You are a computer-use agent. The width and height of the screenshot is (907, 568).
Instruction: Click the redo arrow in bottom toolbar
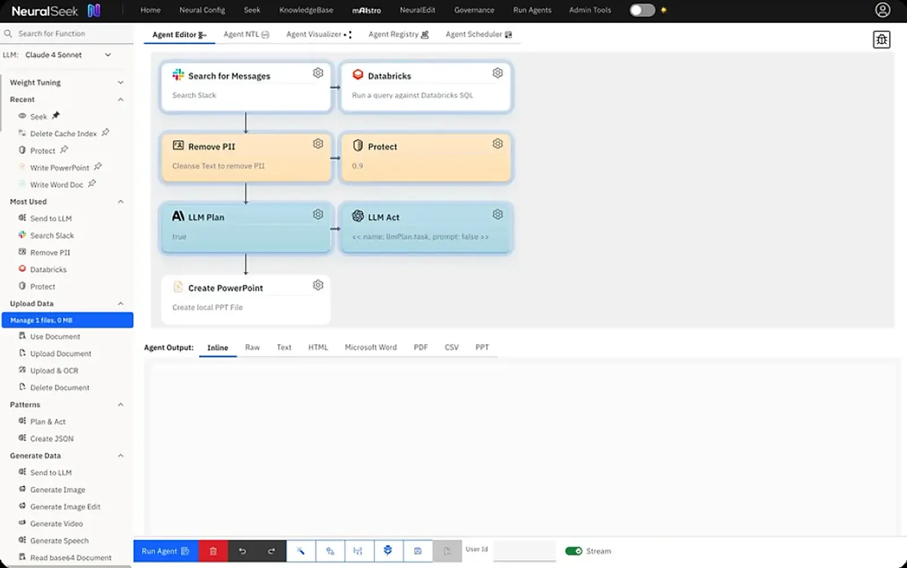point(272,551)
